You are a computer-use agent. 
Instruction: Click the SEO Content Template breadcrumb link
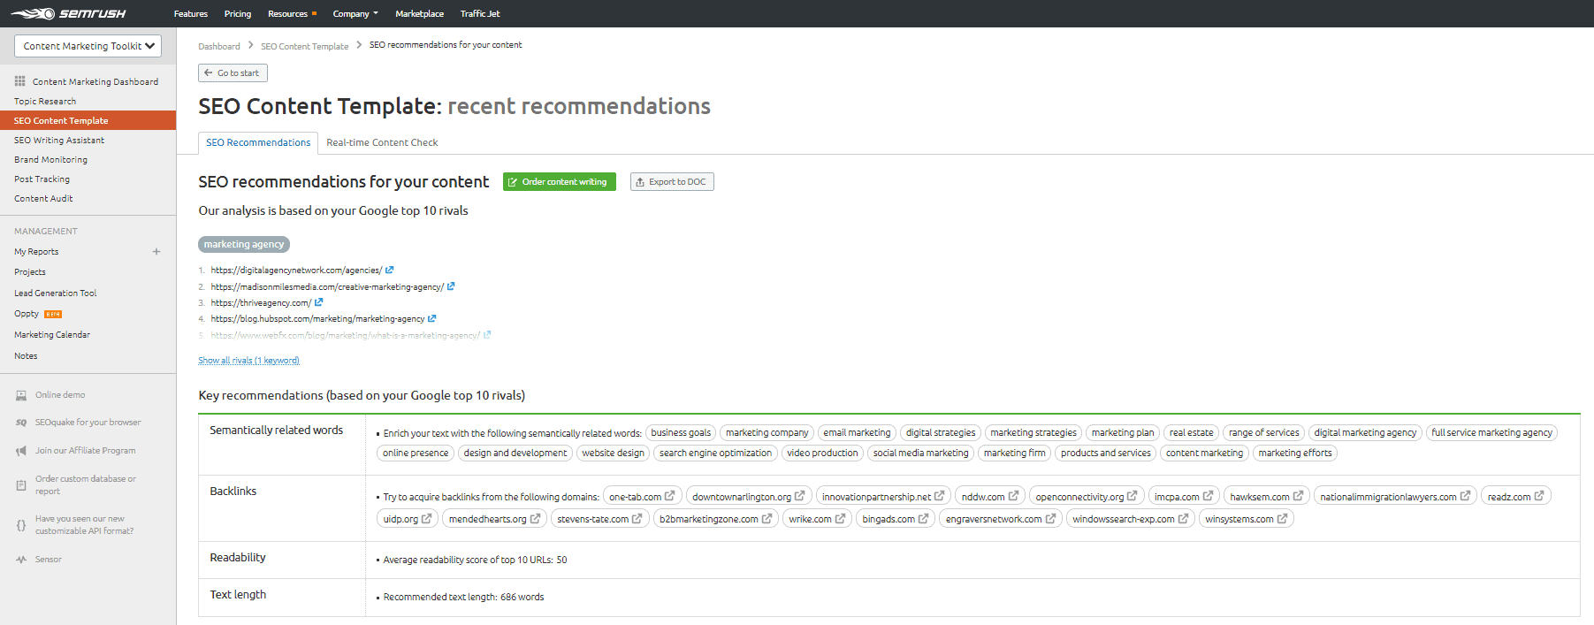[x=304, y=46]
